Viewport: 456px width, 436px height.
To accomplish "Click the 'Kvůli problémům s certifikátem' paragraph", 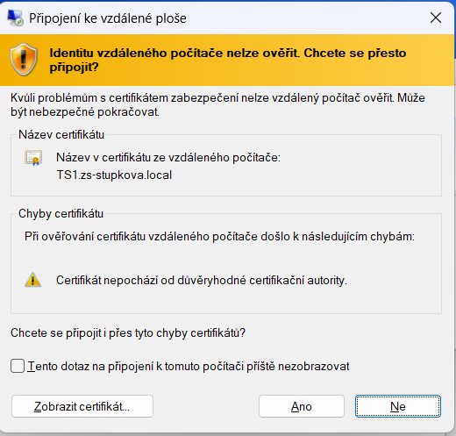I will (x=217, y=104).
